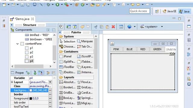The image size is (193, 108).
Task: Click PINK button in design preview
Action: tap(116, 49)
